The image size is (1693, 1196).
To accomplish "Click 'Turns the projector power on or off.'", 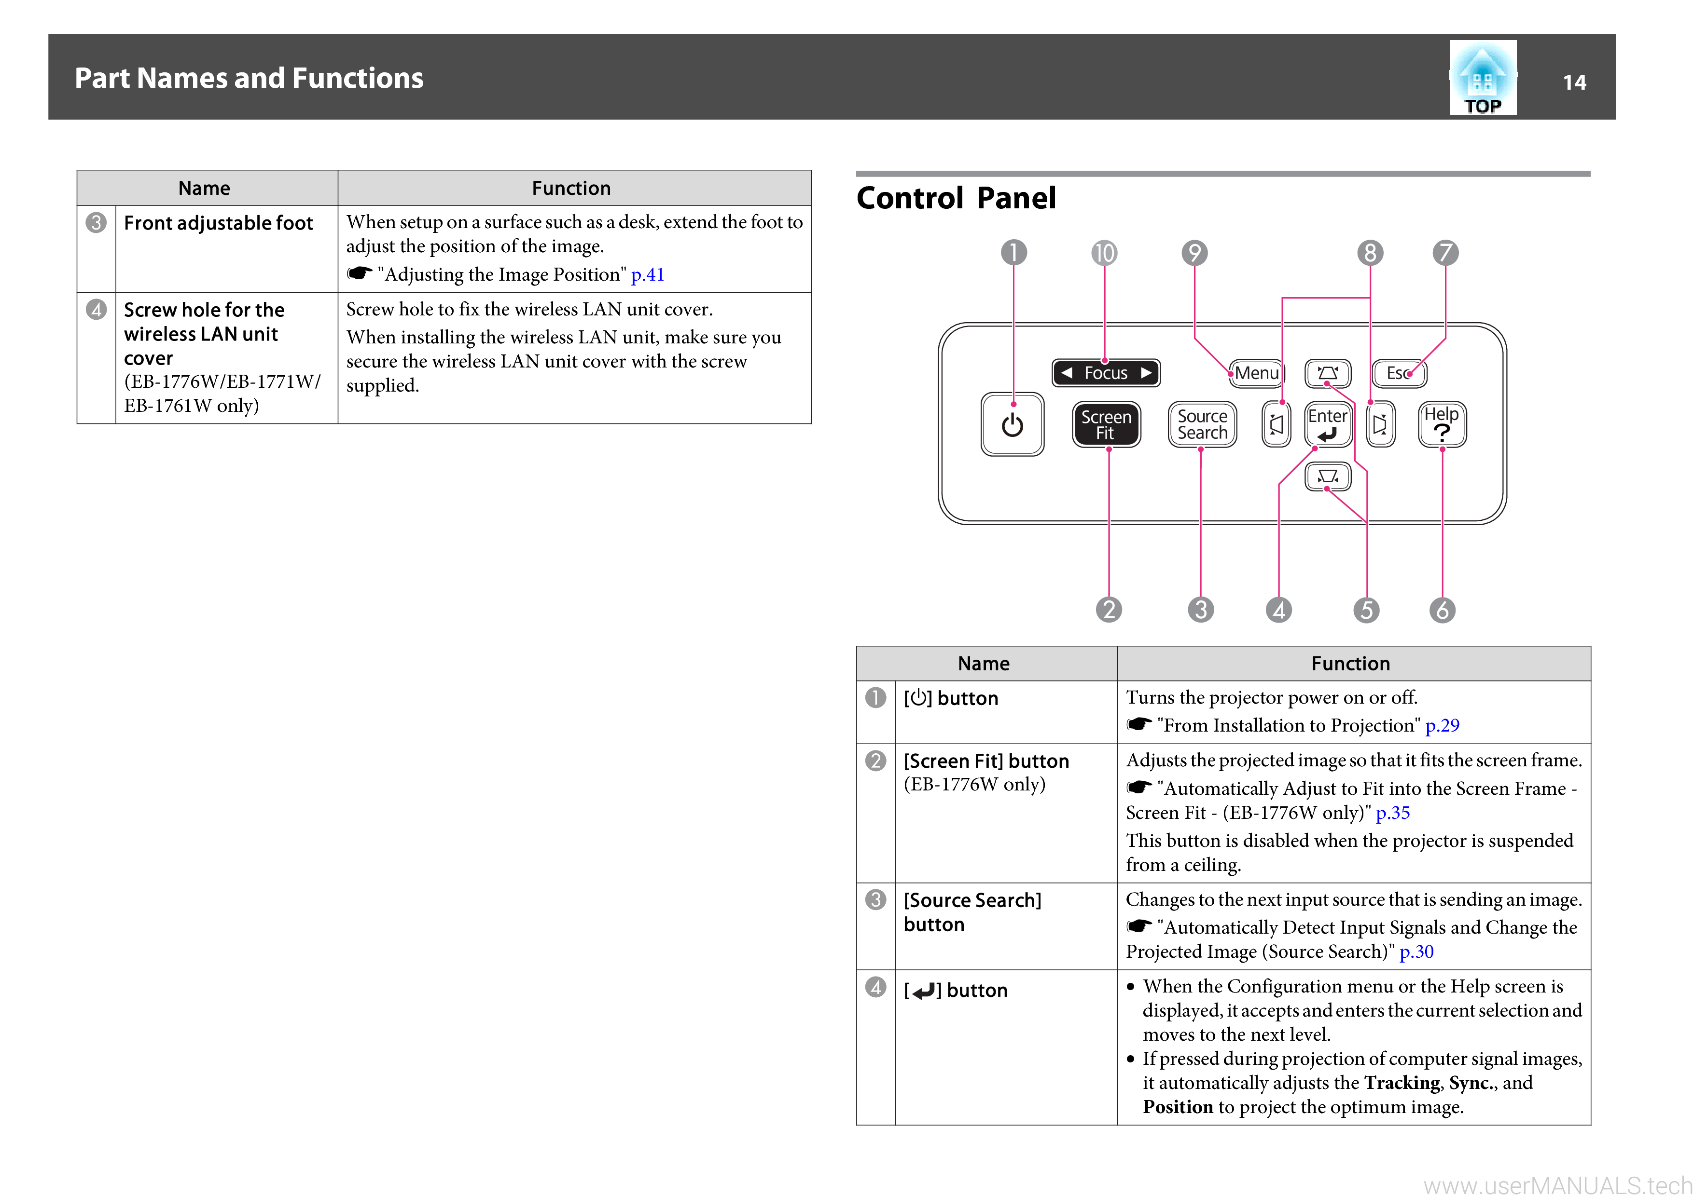I will [1271, 697].
